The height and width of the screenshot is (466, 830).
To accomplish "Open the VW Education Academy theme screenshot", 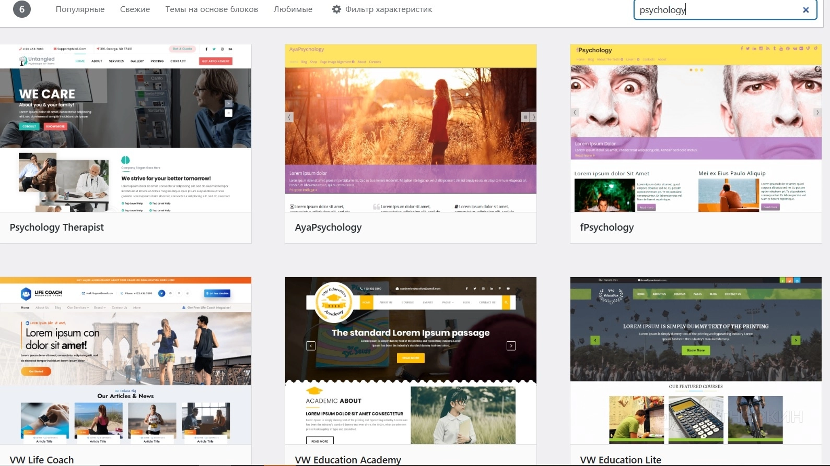I will coord(411,361).
